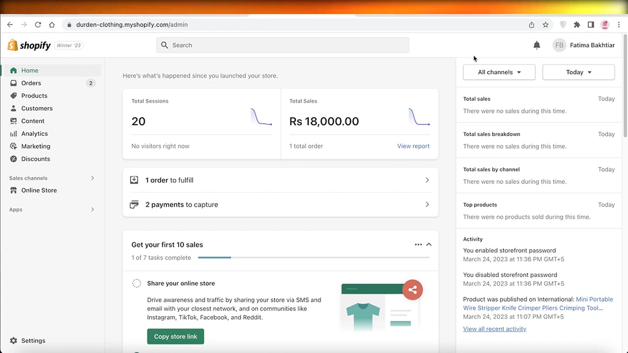Click the Settings gear icon
The height and width of the screenshot is (353, 628).
point(13,340)
